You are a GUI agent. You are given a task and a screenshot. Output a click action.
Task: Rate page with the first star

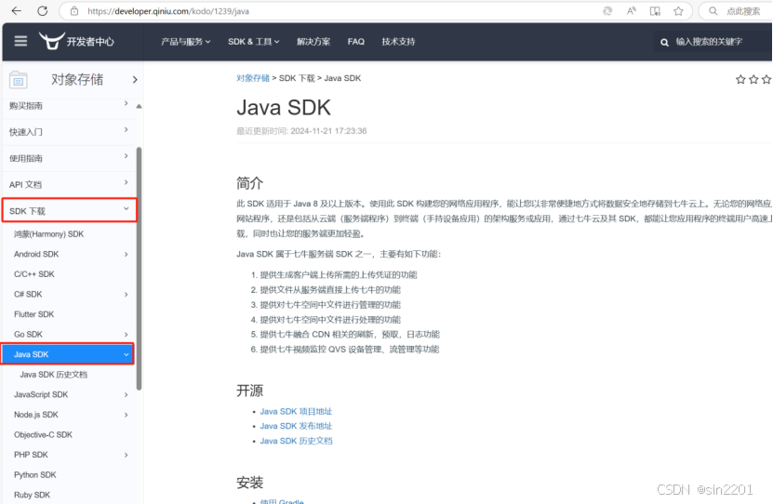pos(740,79)
